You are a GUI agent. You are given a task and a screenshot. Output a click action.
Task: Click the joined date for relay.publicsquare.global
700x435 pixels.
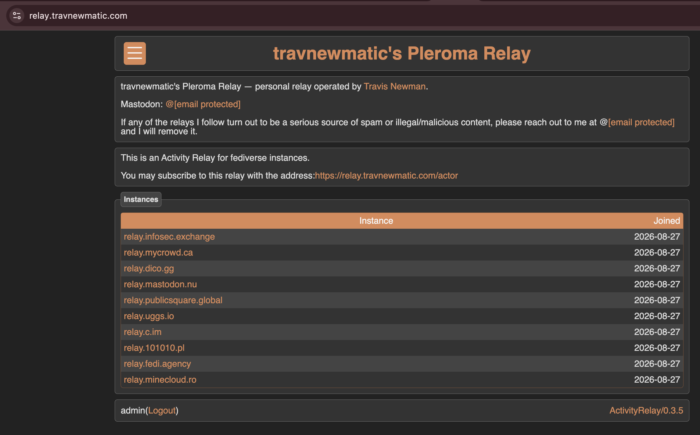[x=657, y=300]
